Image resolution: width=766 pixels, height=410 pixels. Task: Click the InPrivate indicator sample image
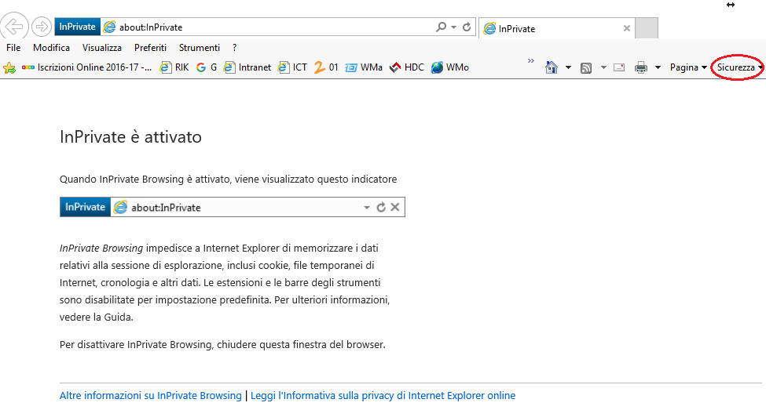coord(233,207)
